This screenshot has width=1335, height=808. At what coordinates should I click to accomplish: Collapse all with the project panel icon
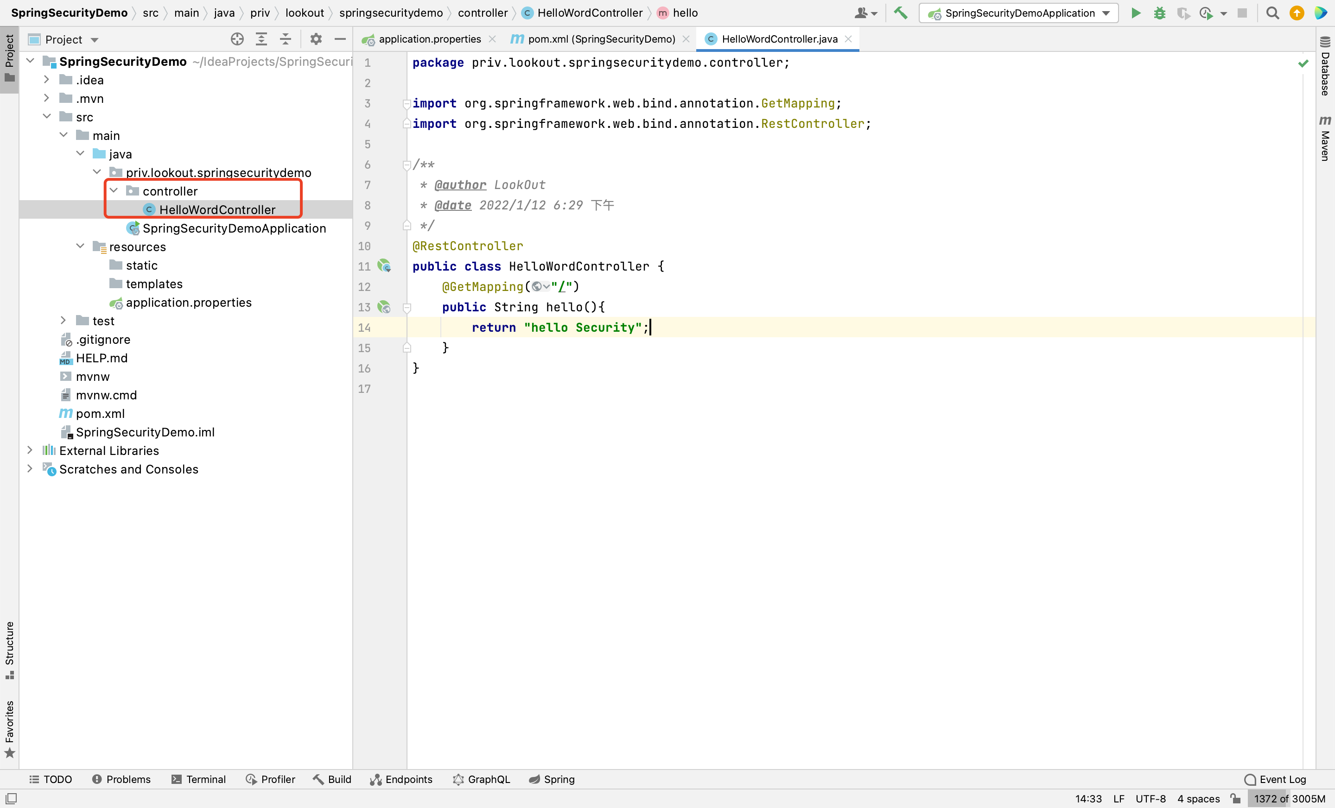(x=286, y=39)
